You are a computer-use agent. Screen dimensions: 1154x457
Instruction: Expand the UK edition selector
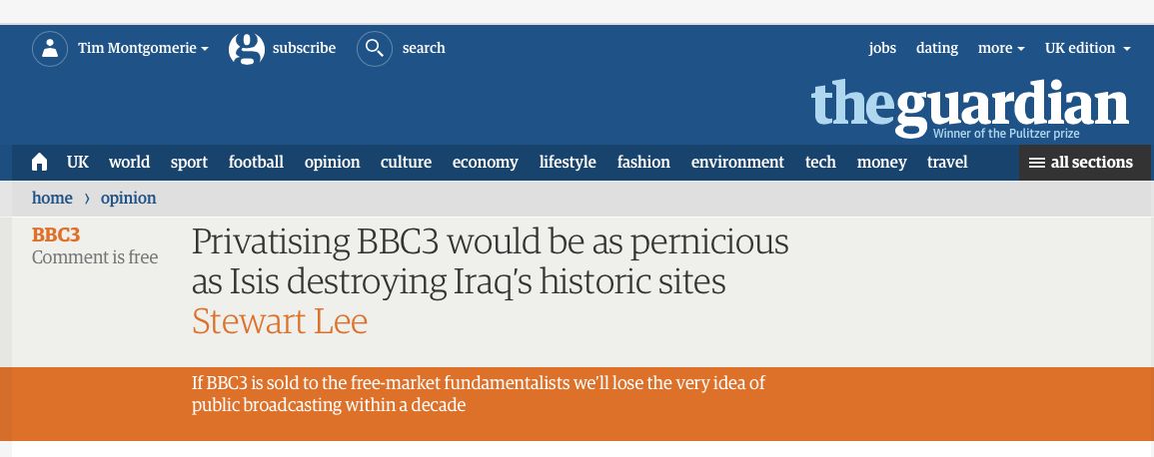click(x=1087, y=49)
